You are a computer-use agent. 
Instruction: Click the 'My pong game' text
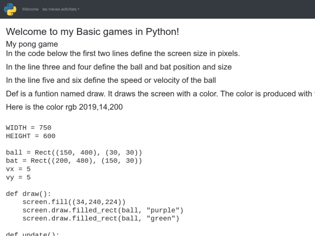click(32, 44)
